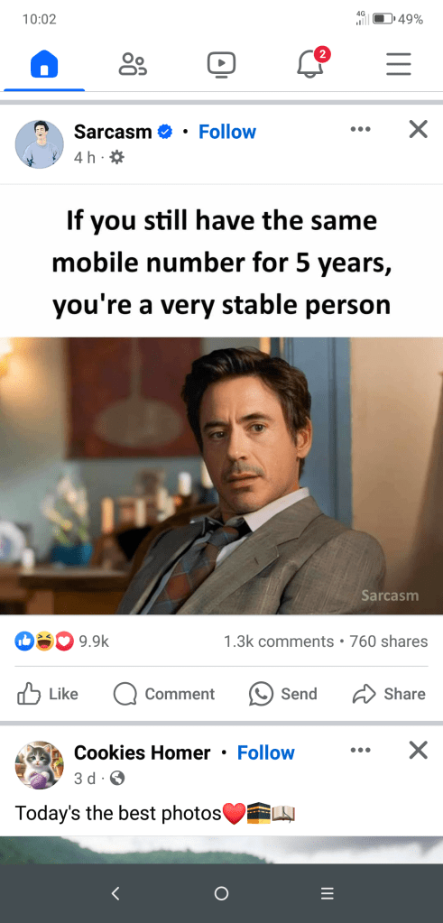
Task: Open the Friends tab icon
Action: [133, 63]
